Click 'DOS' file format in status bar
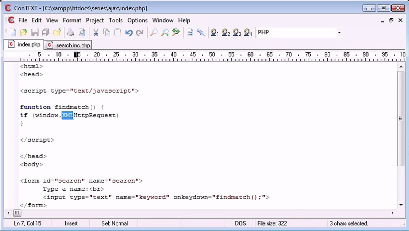This screenshot has height=231, width=409. (240, 223)
